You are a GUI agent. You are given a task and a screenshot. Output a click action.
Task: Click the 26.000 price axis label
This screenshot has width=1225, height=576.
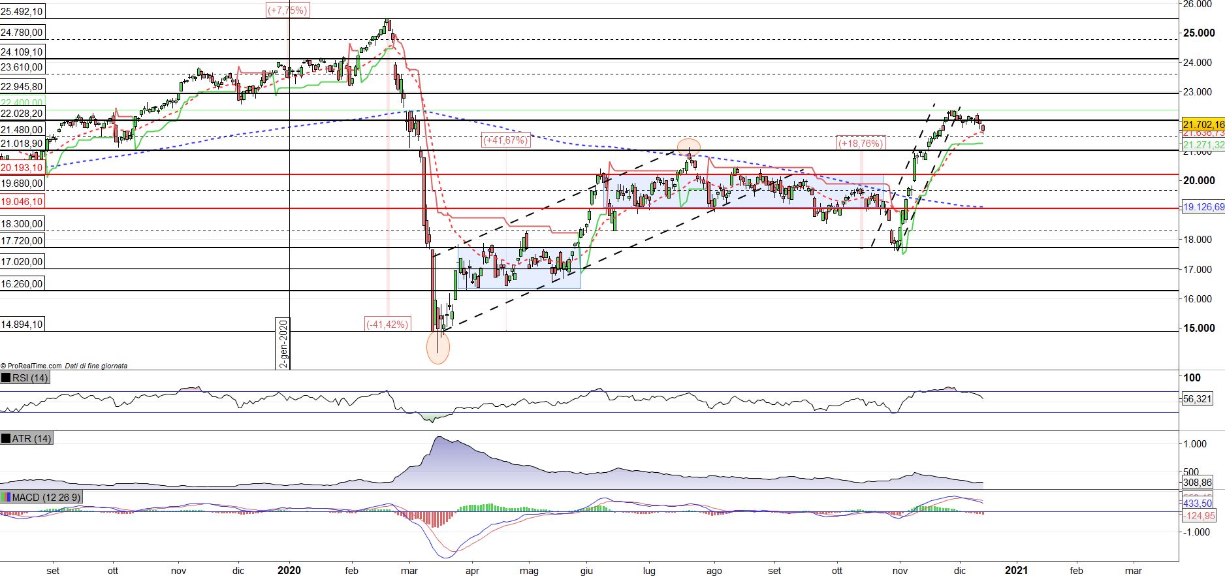(x=1199, y=5)
